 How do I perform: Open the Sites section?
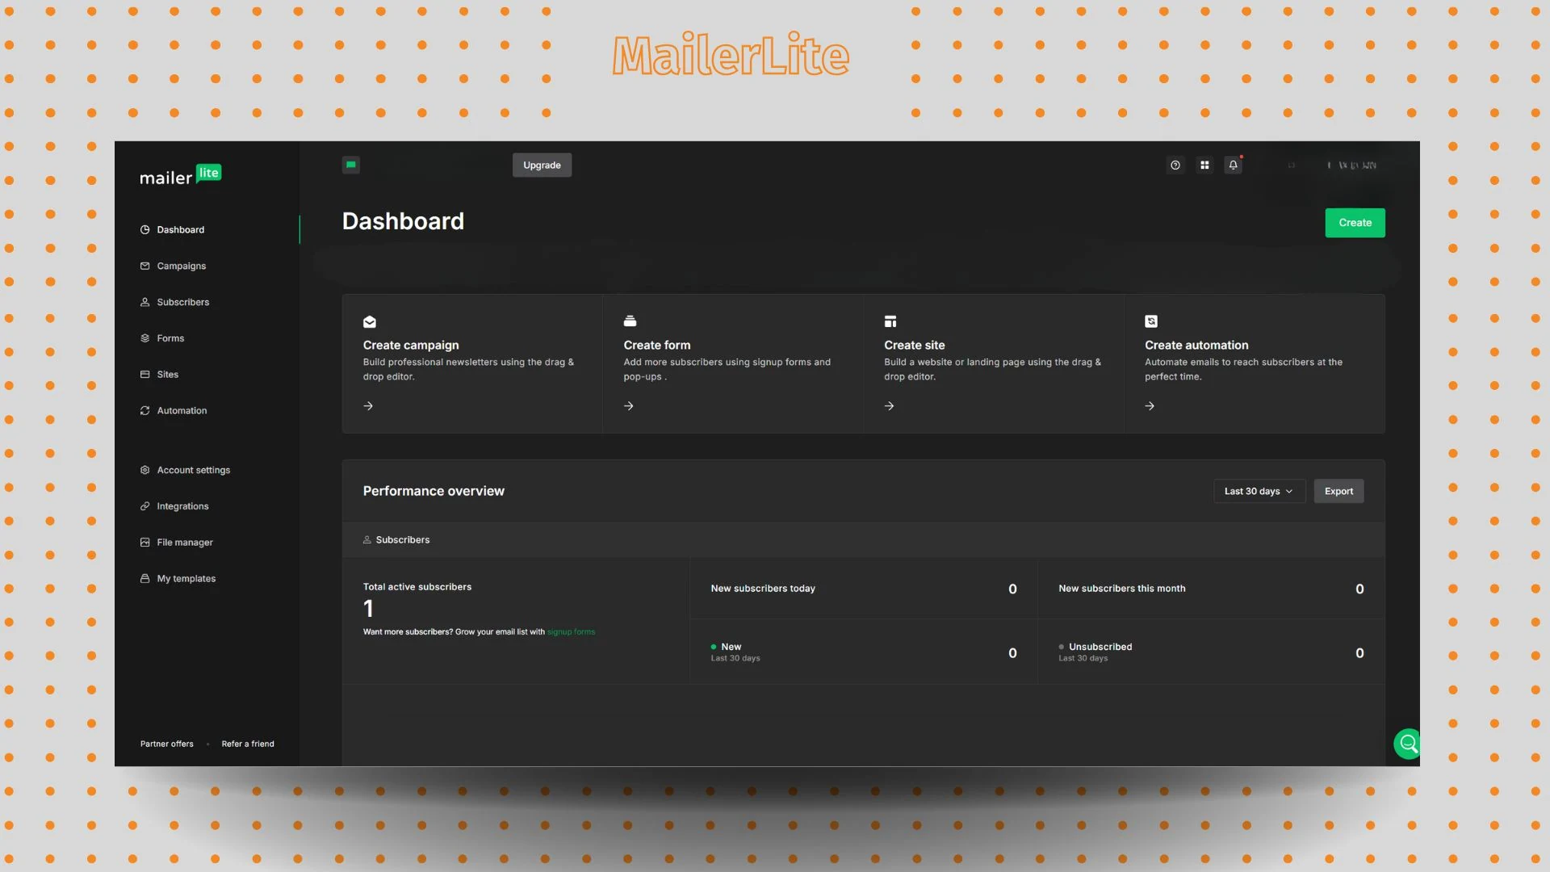click(x=167, y=374)
